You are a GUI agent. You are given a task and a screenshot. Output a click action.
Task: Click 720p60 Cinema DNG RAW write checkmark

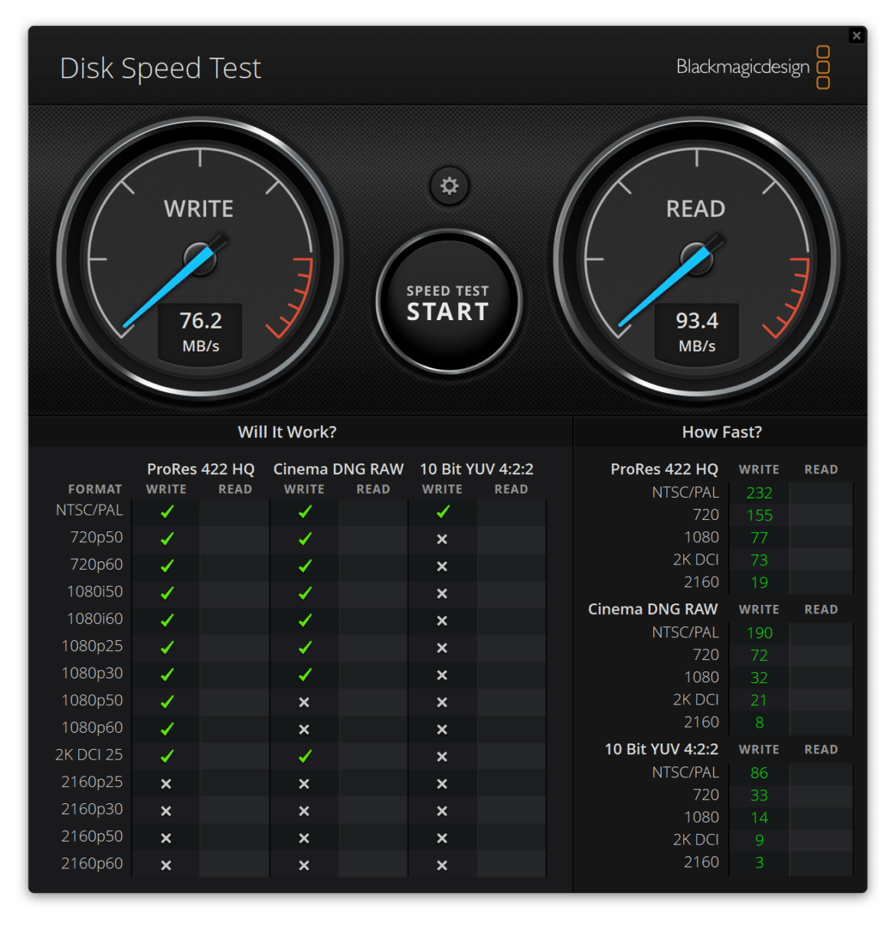click(x=305, y=566)
